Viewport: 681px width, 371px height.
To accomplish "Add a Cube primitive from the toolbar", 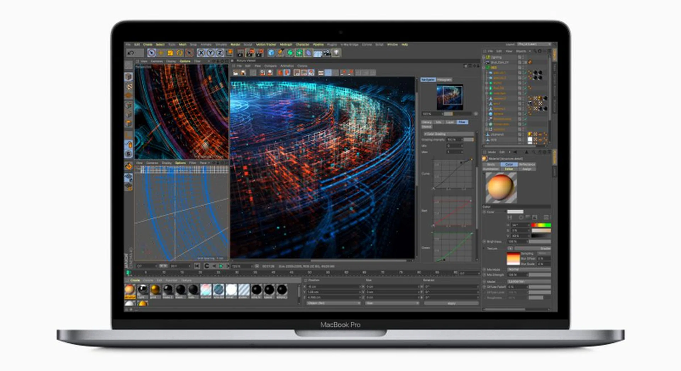I will [x=271, y=53].
